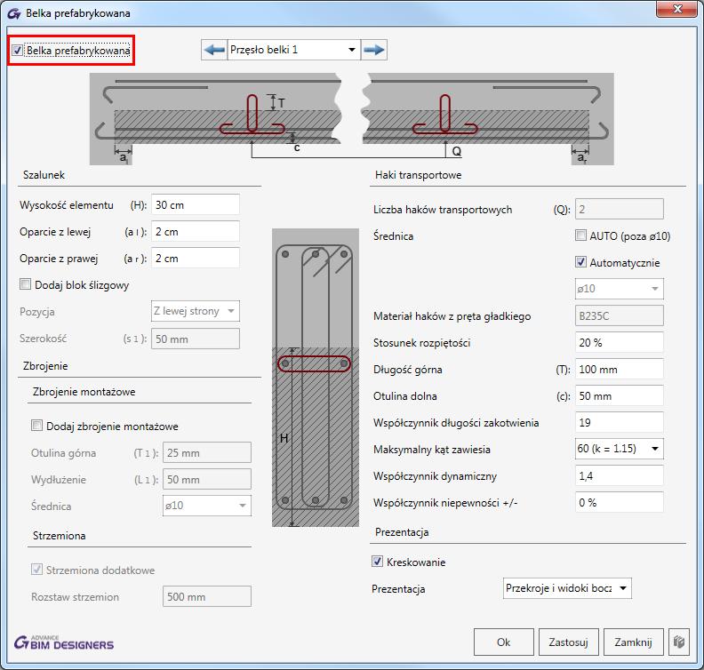Toggle Strzemiona dodatkowe checkbox
This screenshot has height=670, width=704.
click(36, 570)
